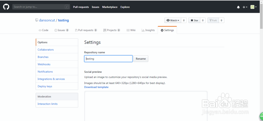Open the Code tab

[x=43, y=30]
